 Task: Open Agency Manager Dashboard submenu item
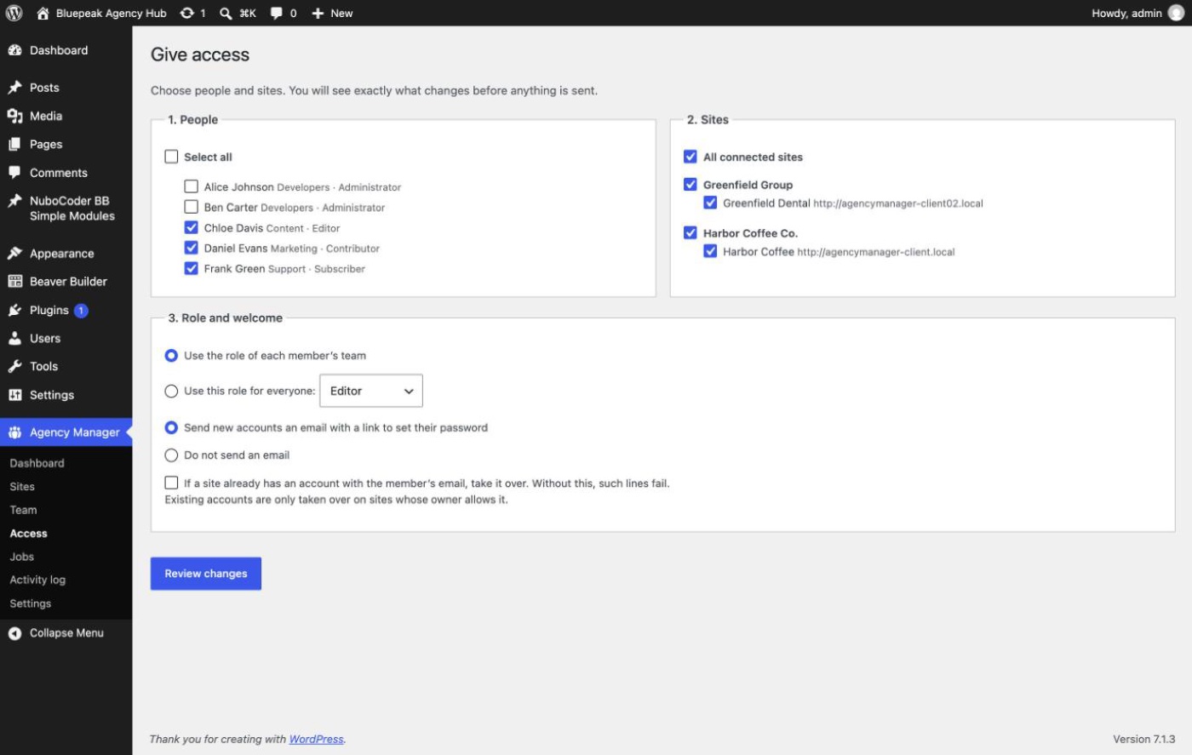pyautogui.click(x=37, y=463)
